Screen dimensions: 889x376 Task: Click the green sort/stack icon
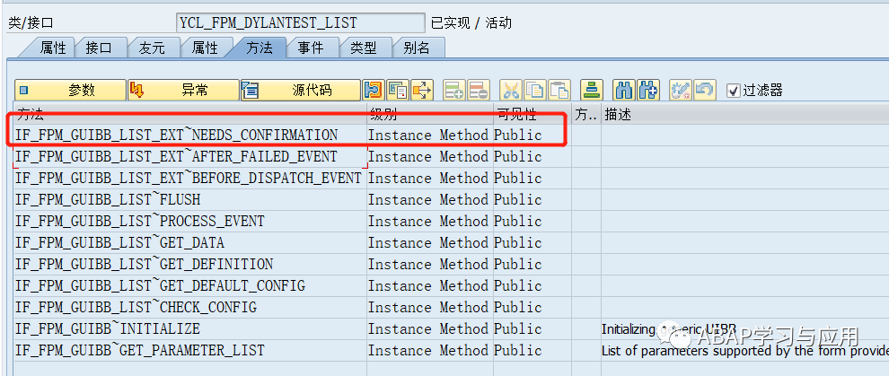pos(591,90)
